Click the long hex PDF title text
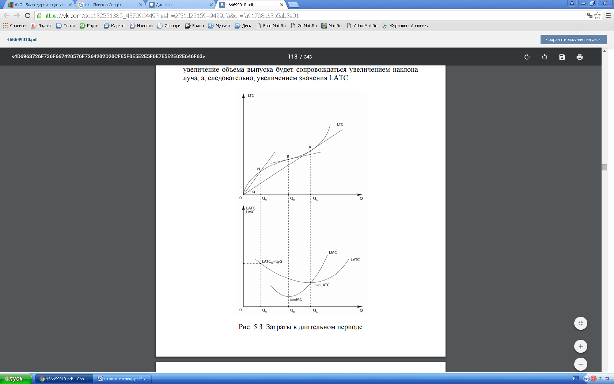614x384 pixels. (x=108, y=57)
